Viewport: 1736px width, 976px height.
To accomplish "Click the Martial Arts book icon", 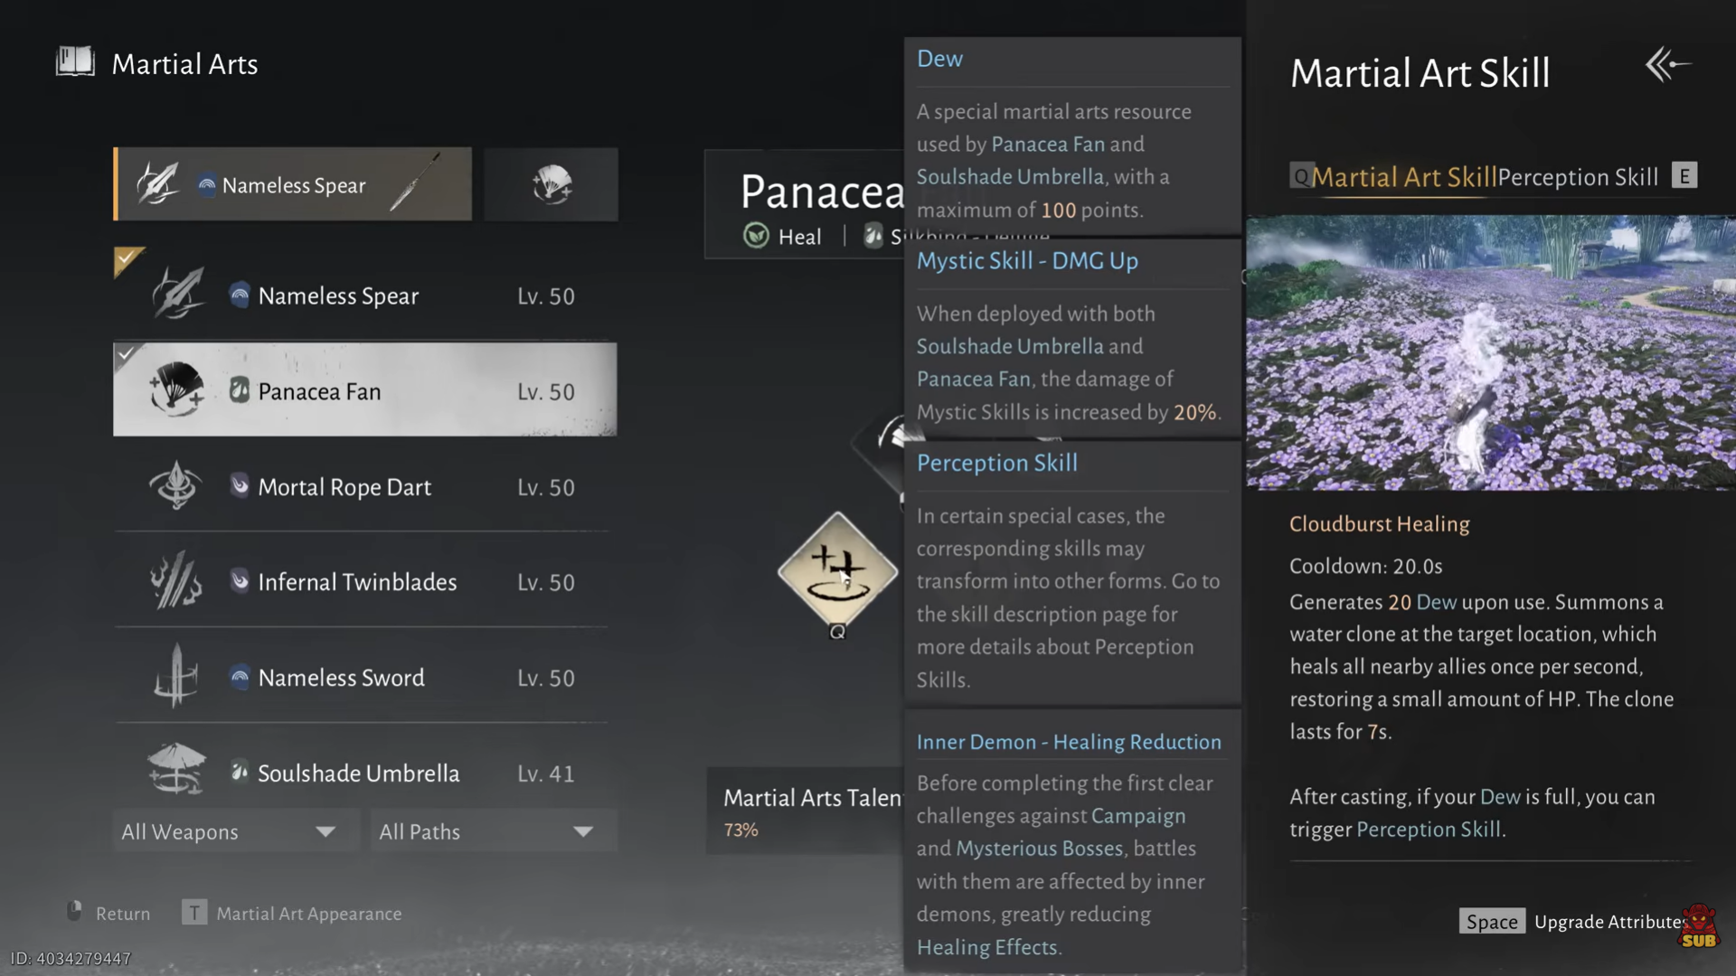I will click(75, 62).
